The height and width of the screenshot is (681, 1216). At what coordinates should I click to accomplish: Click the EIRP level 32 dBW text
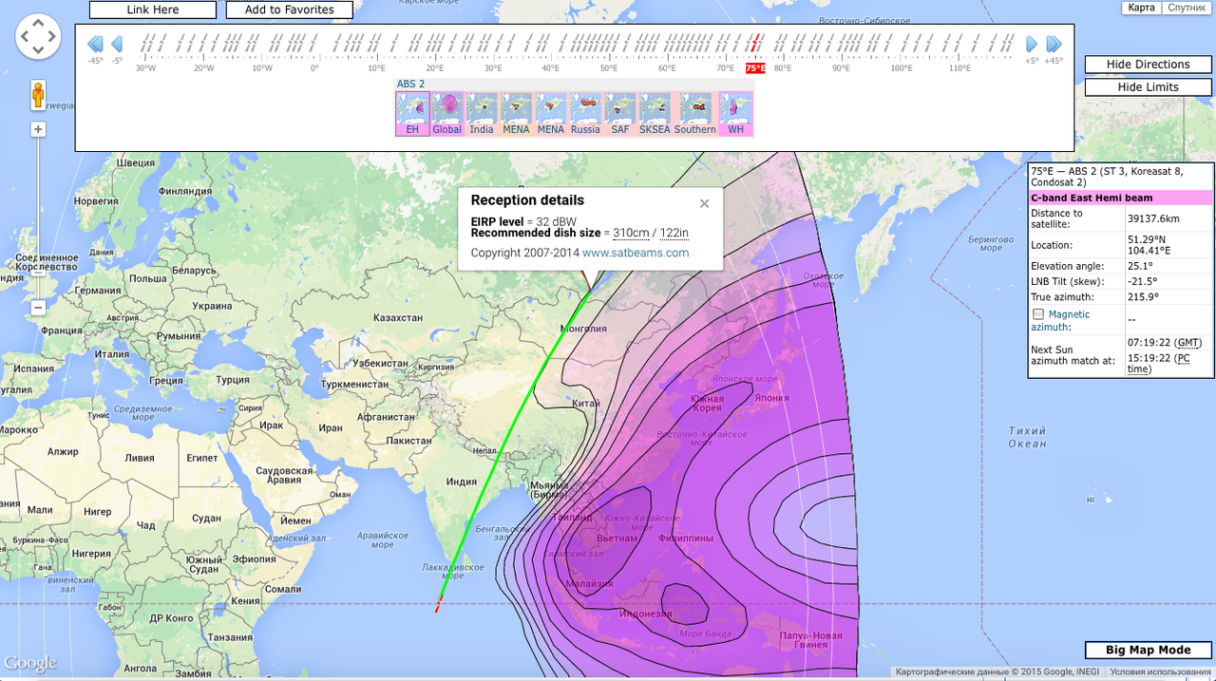point(523,221)
